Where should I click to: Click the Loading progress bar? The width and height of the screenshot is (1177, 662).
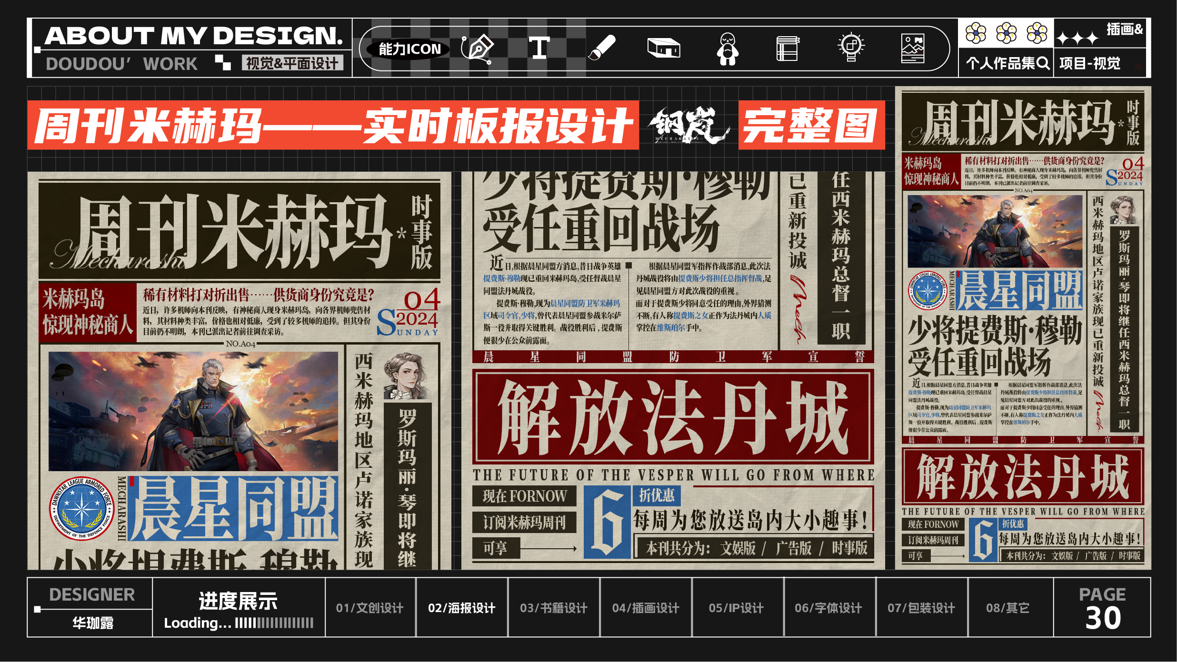coord(274,623)
